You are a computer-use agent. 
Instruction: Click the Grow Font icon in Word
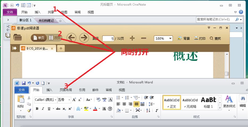74,100
